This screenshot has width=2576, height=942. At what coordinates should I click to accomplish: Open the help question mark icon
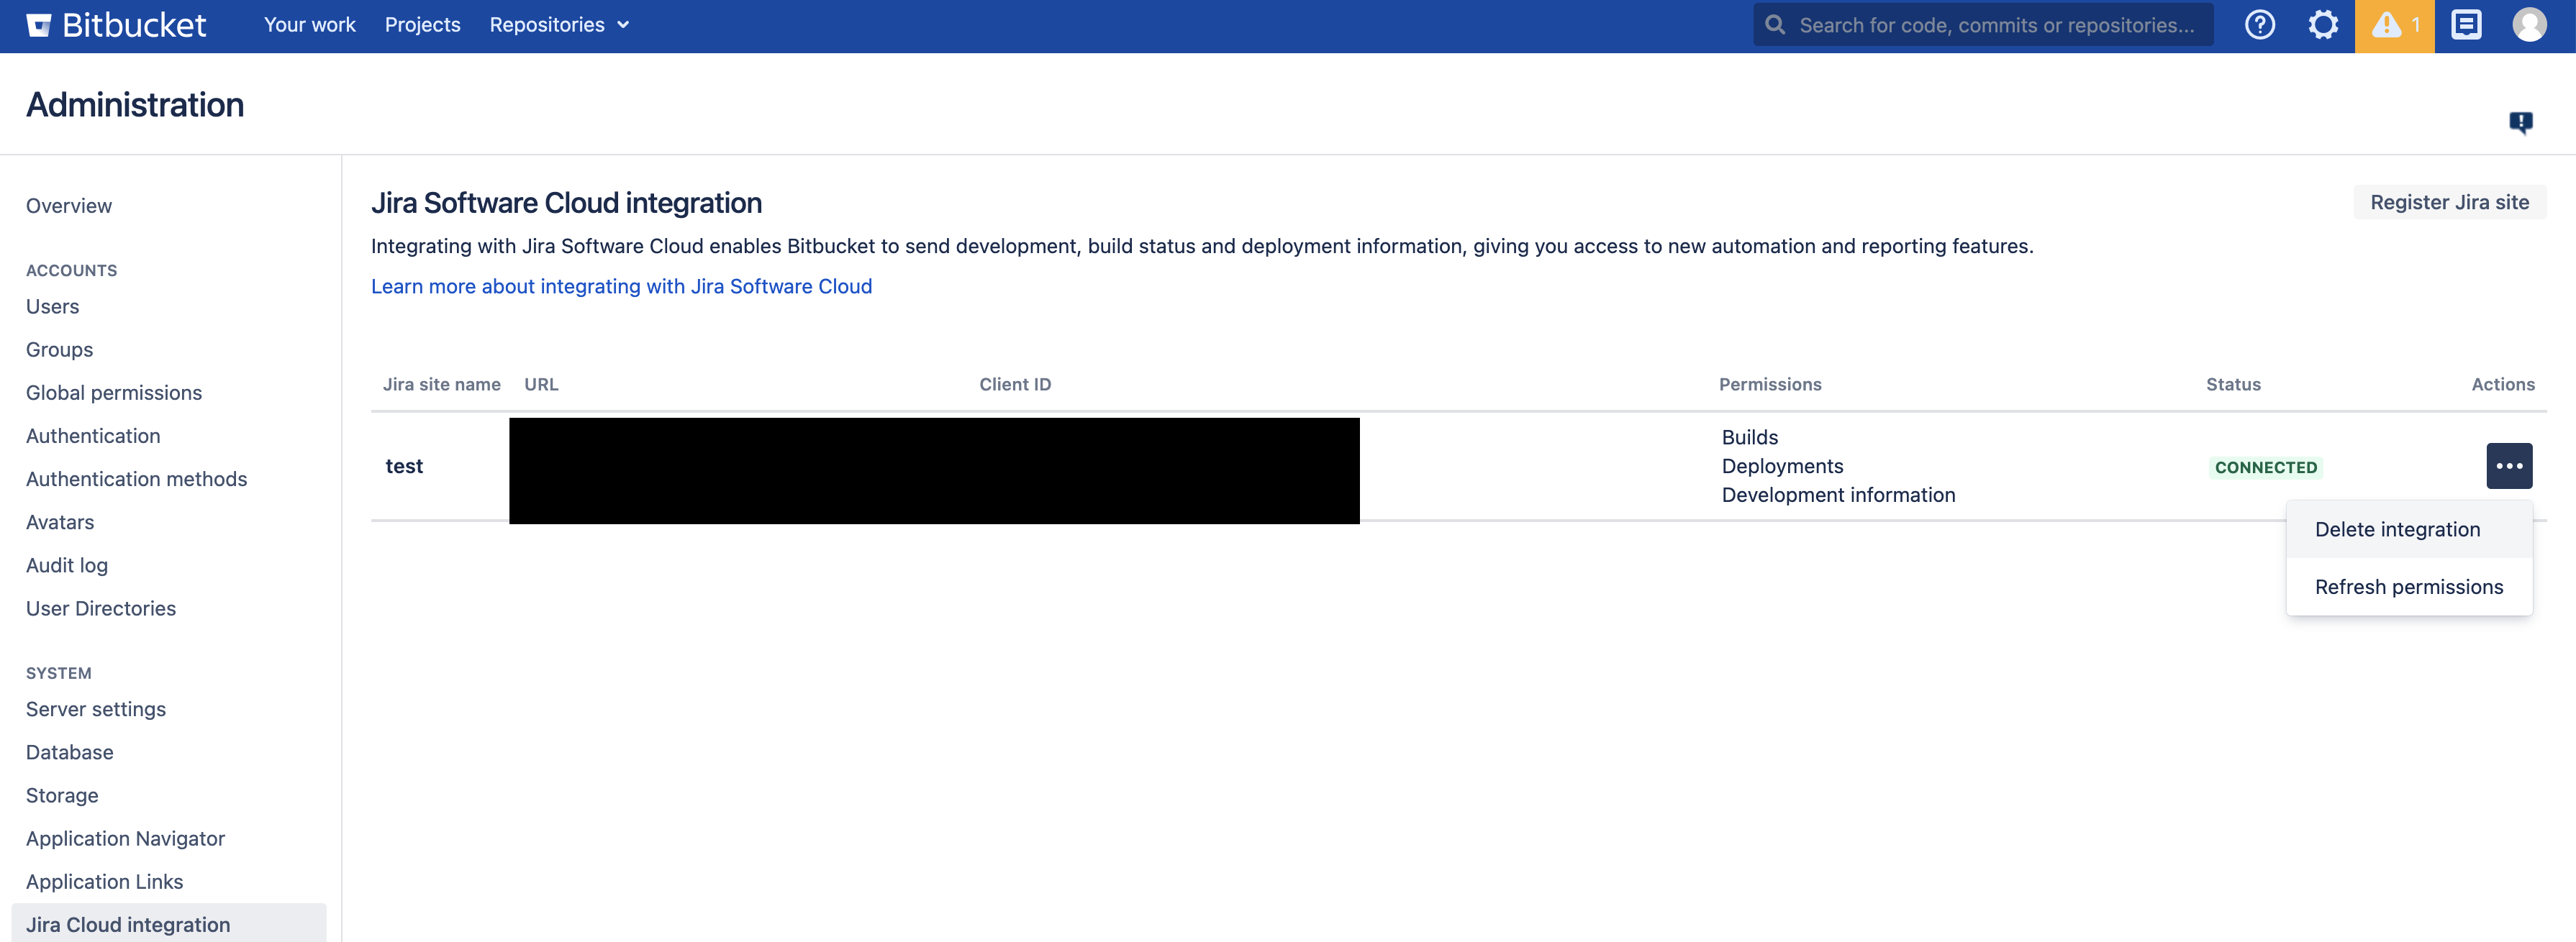pyautogui.click(x=2259, y=25)
